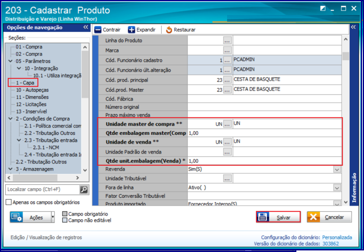Select 13 - Inservível section
Image resolution: width=364 pixels, height=252 pixels.
point(31,112)
